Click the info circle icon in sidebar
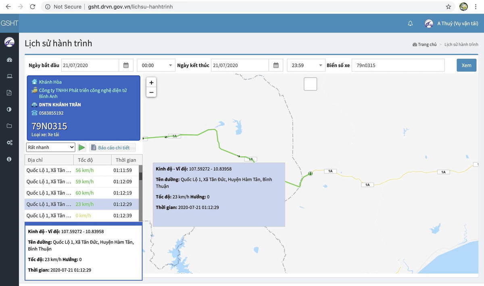The image size is (484, 286). (x=9, y=159)
